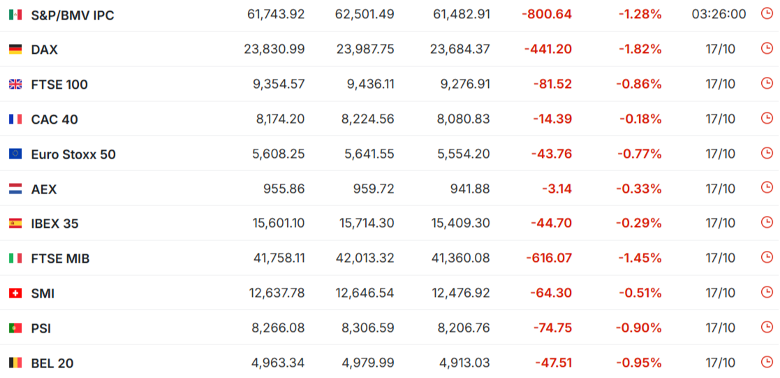This screenshot has height=378, width=780.
Task: Click the clock icon in the AEX row
Action: [767, 189]
